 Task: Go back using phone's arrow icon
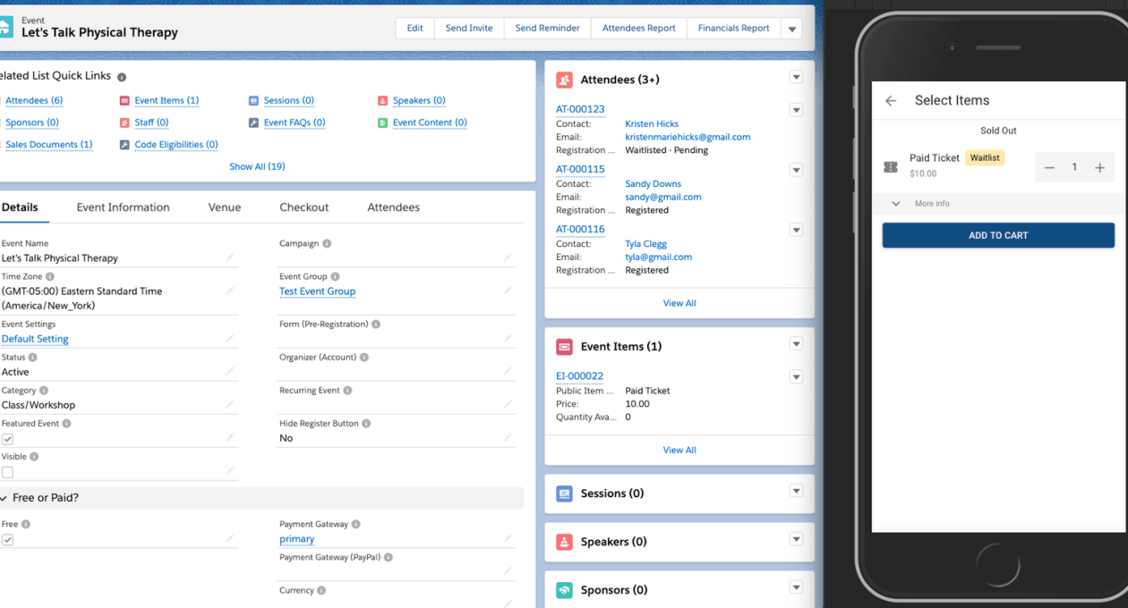891,101
